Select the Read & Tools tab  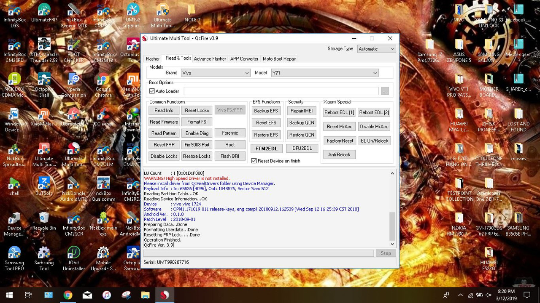coord(178,58)
